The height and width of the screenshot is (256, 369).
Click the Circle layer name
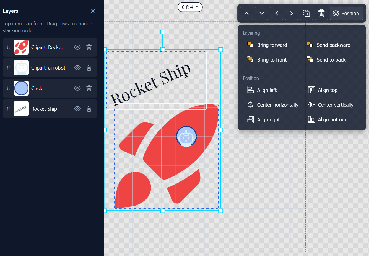[x=37, y=88]
